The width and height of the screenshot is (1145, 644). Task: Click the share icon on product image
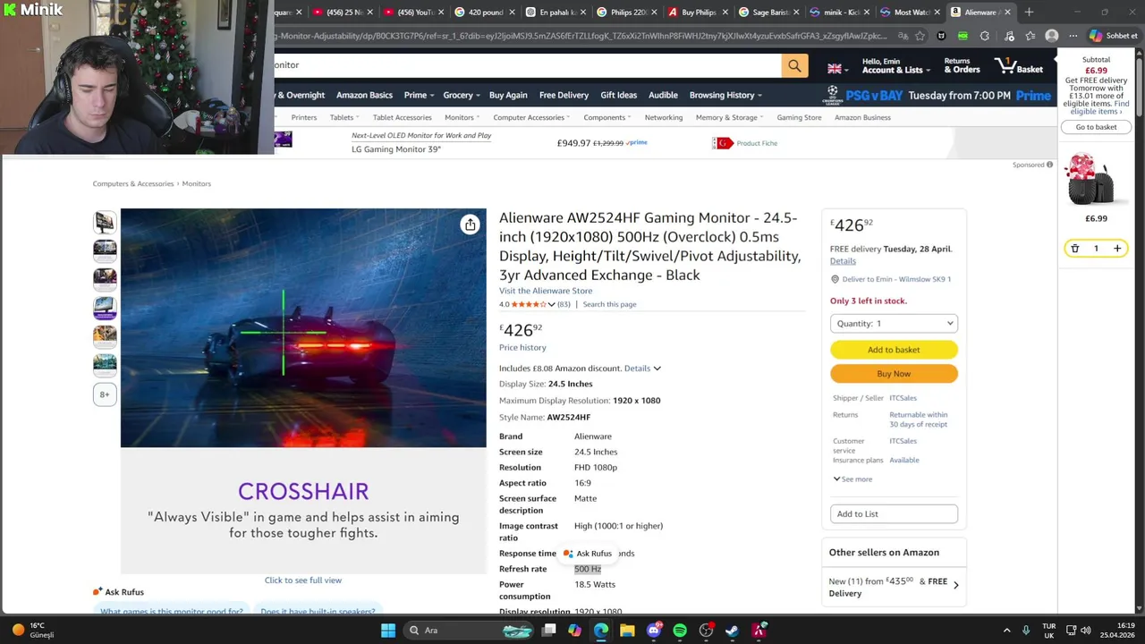(470, 225)
